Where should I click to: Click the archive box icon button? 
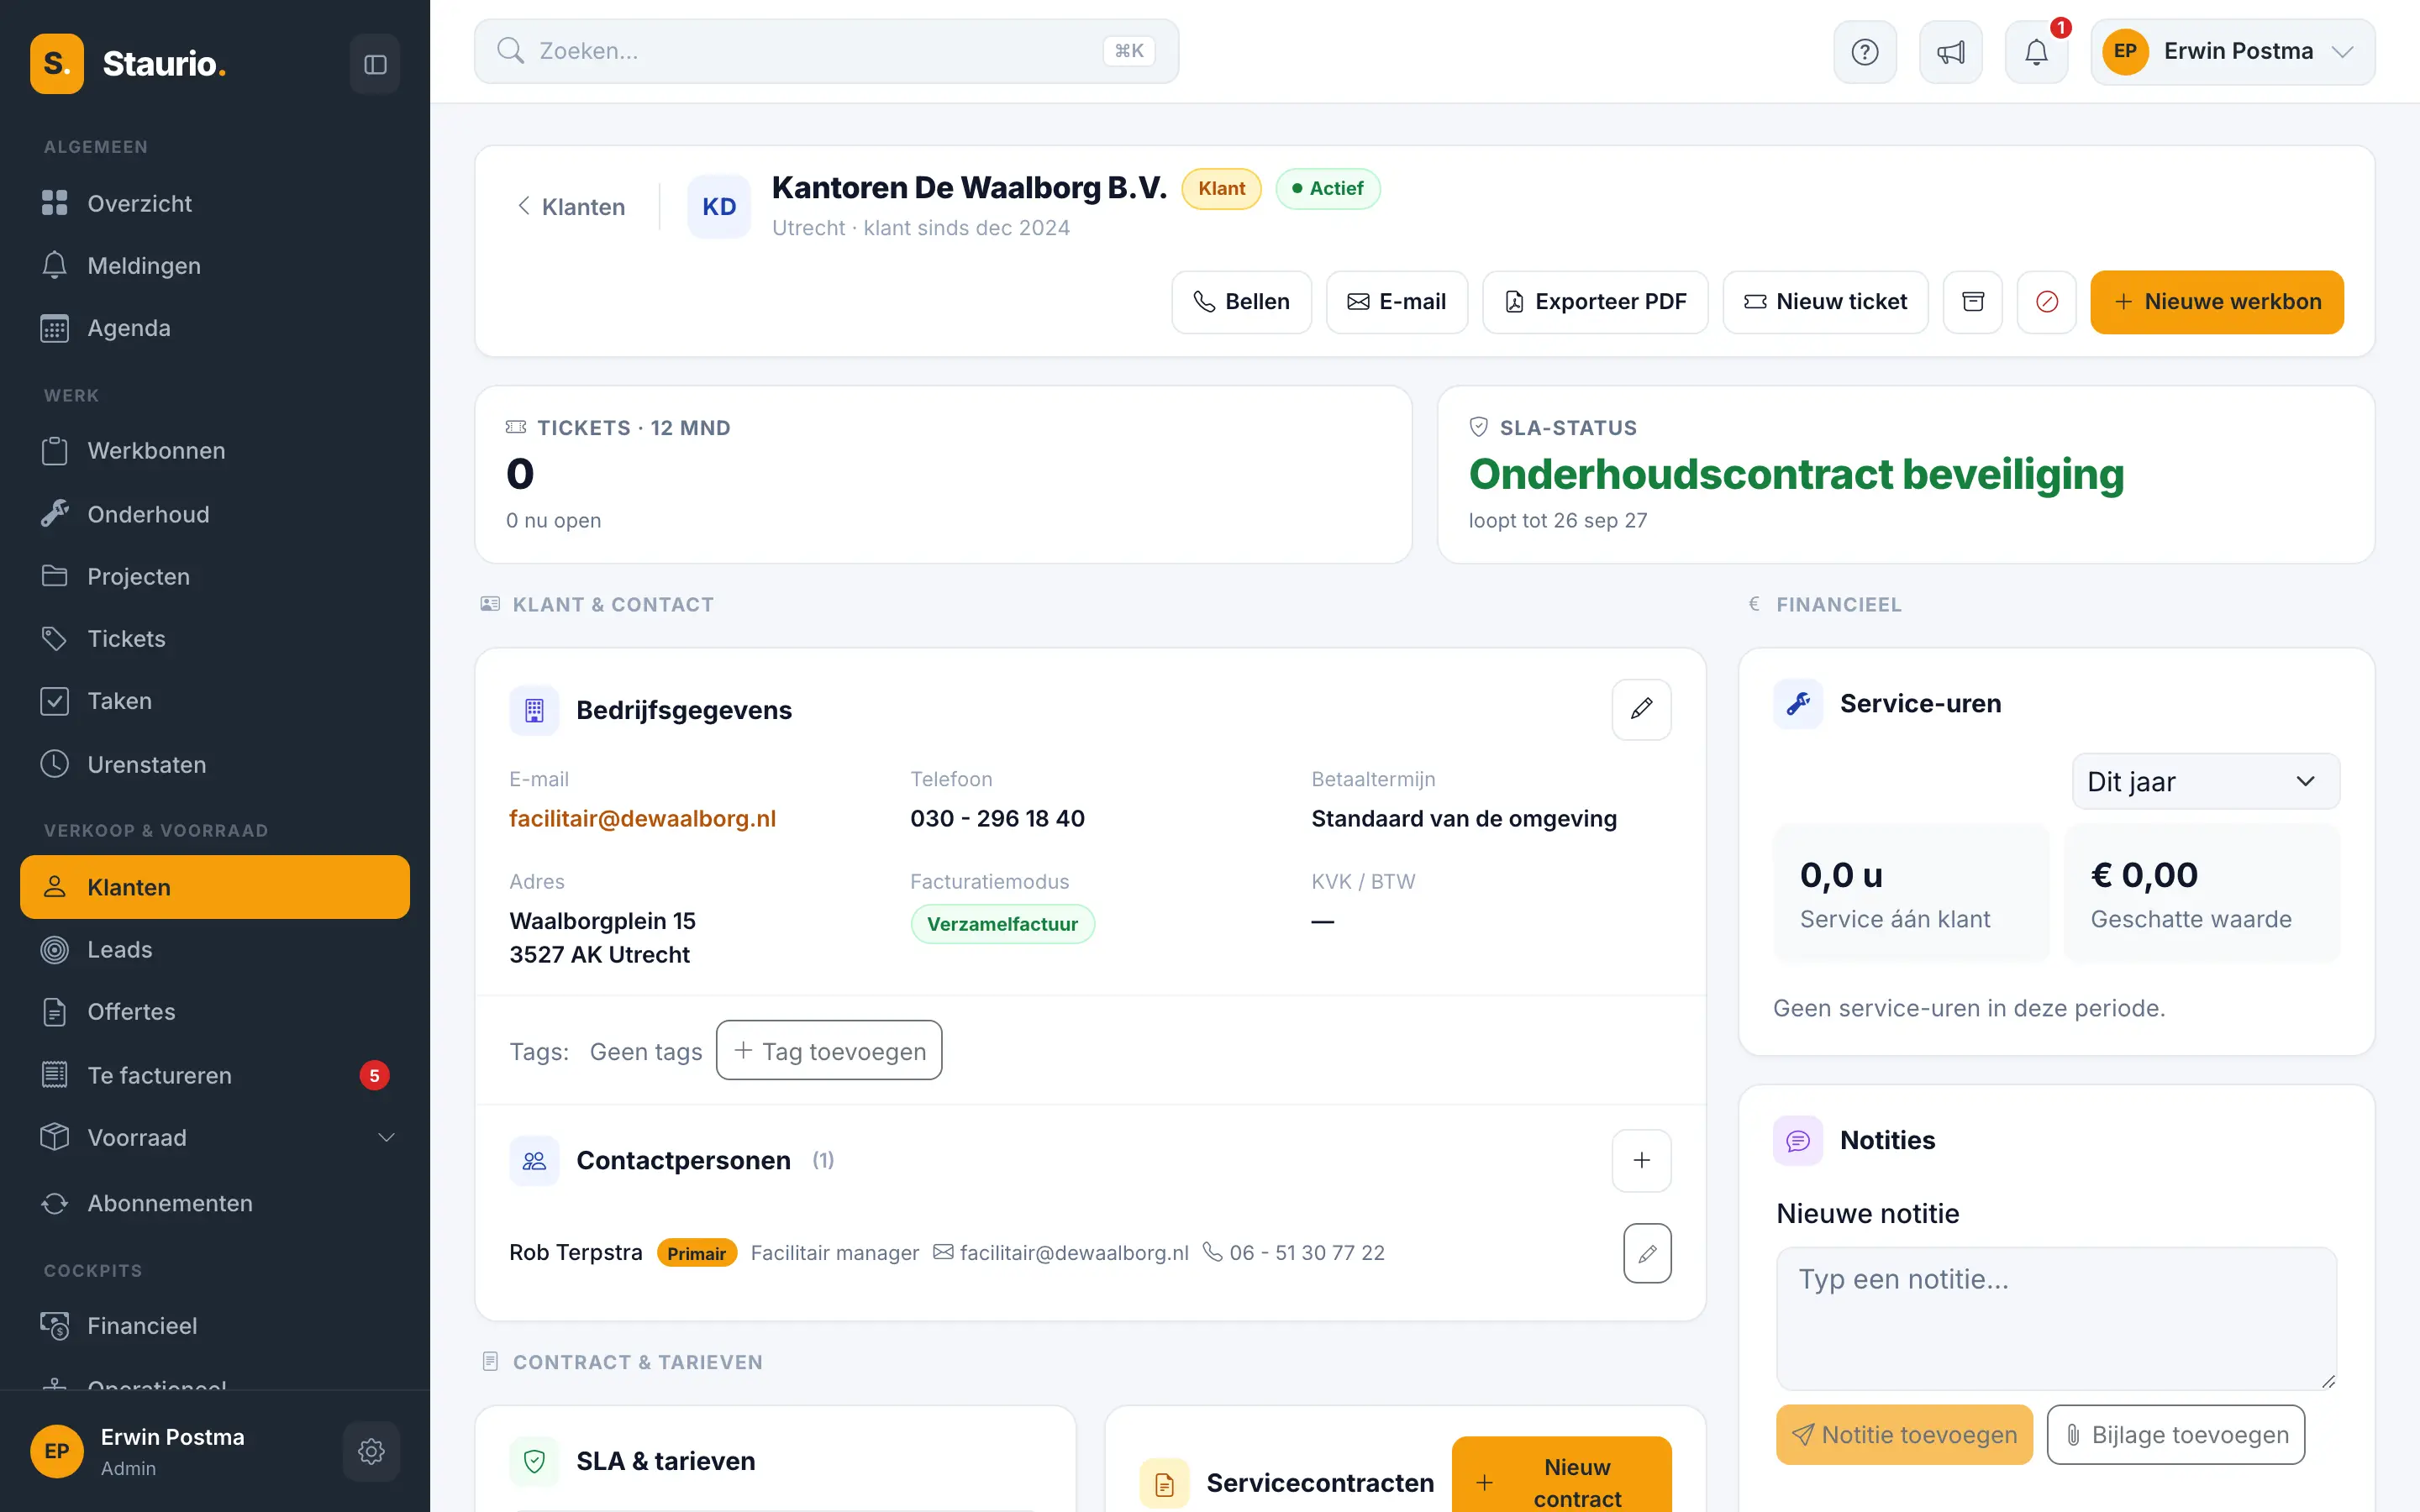click(x=1972, y=302)
